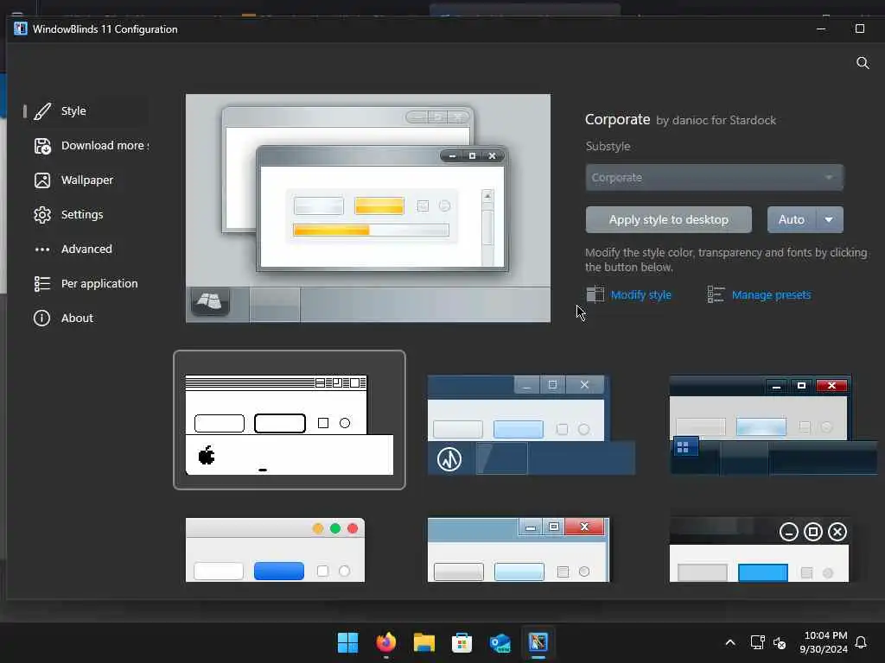Select the Style menu item
This screenshot has width=885, height=663.
click(x=85, y=111)
